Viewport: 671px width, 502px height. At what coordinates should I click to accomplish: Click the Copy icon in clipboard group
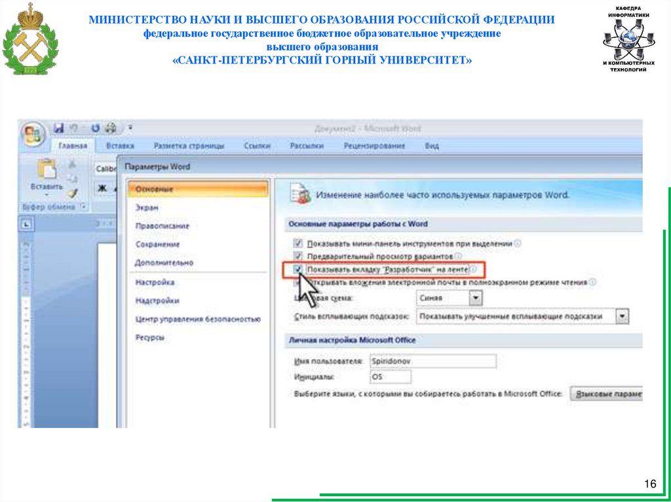click(x=72, y=178)
